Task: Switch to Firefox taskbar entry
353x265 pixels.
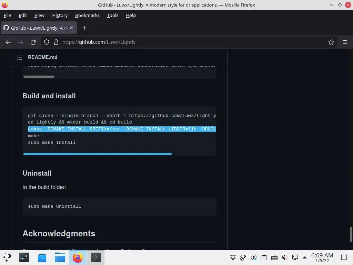Action: [x=78, y=257]
